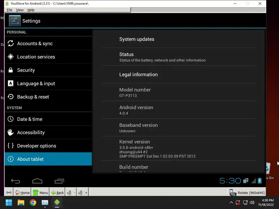The image size is (279, 209).
Task: Click the network connection status icon
Action: (246, 181)
